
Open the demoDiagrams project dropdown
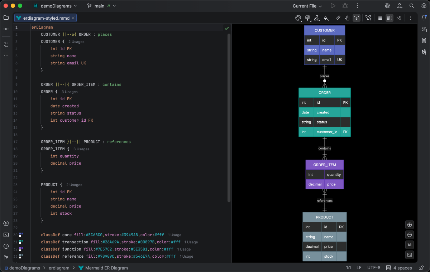click(x=55, y=6)
